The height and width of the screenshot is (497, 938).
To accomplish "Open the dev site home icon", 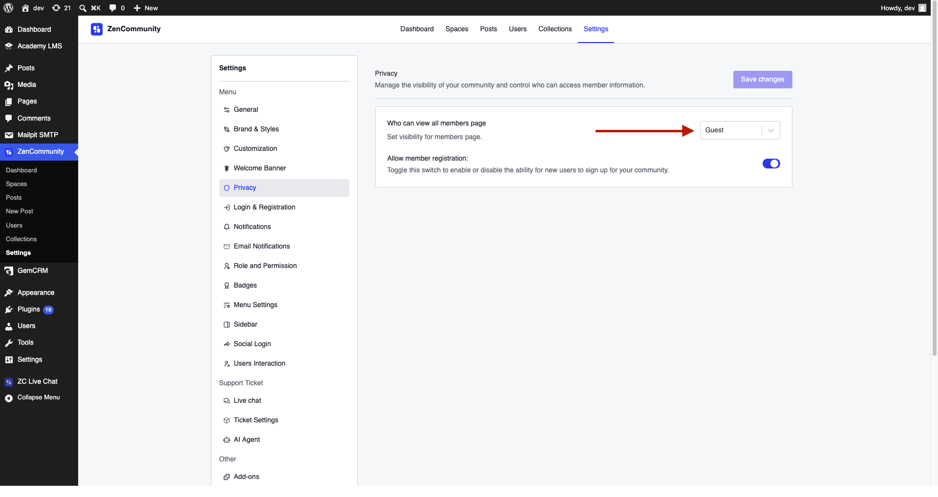I will click(25, 8).
